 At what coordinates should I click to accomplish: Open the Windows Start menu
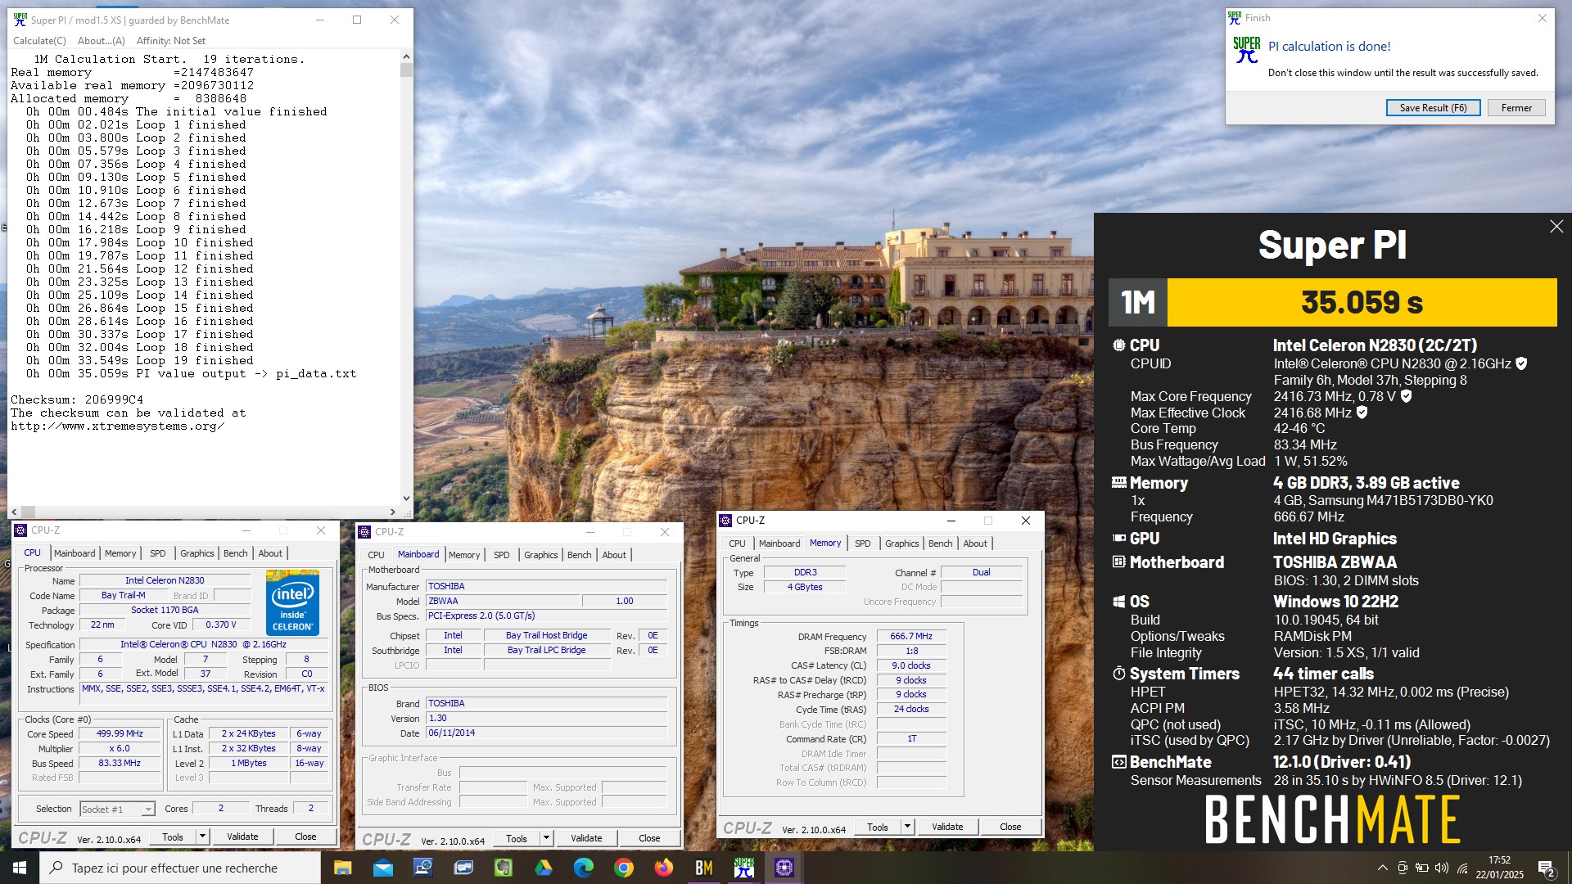tap(20, 868)
